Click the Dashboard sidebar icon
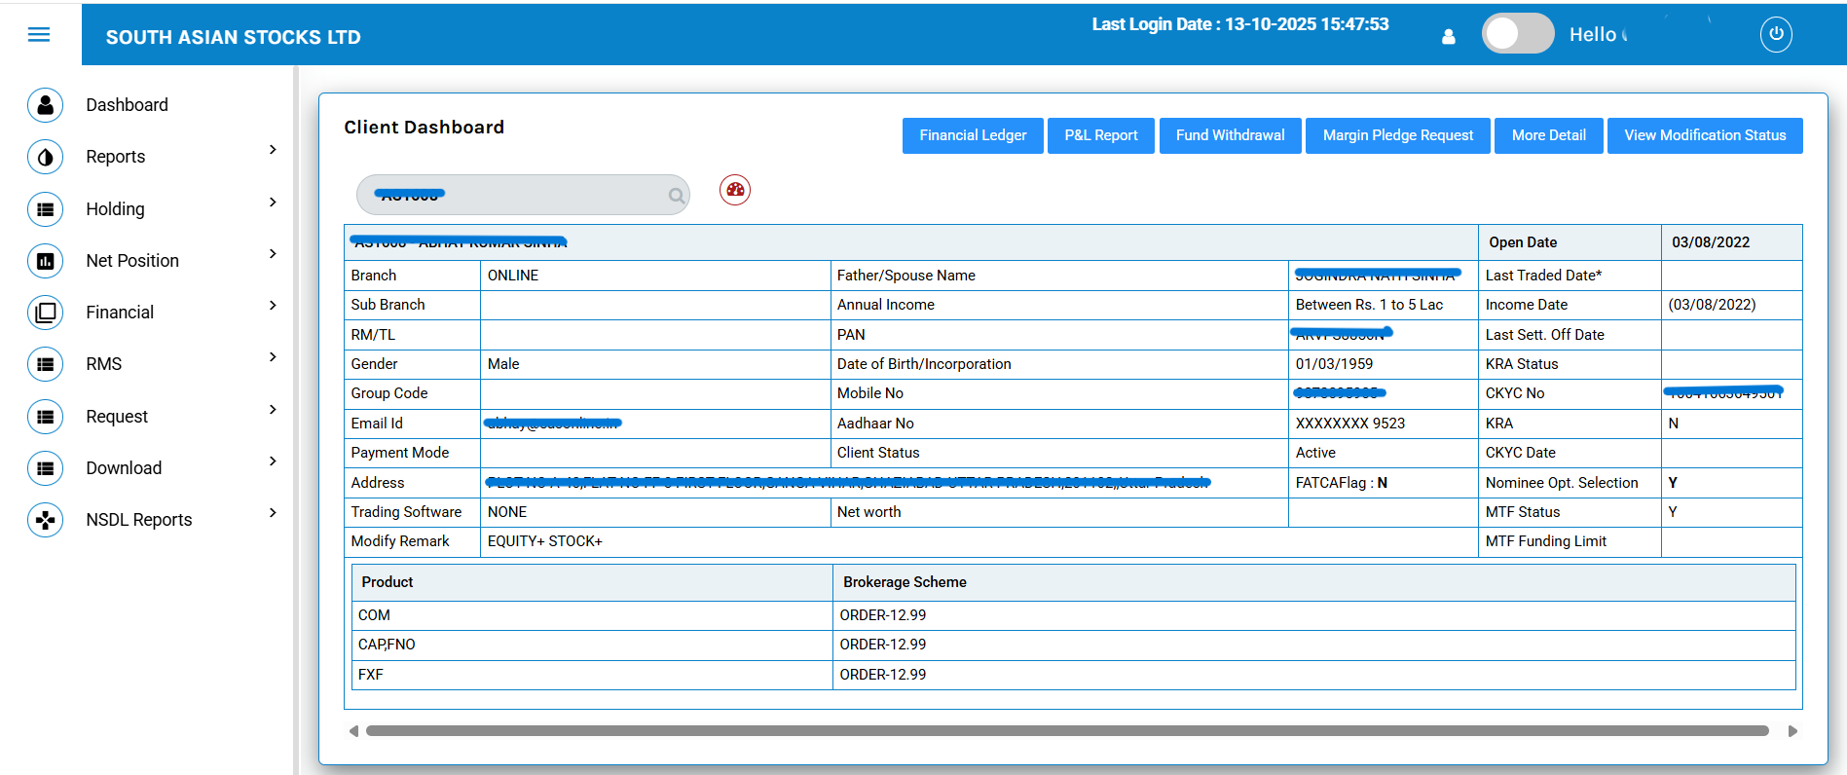 tap(45, 105)
